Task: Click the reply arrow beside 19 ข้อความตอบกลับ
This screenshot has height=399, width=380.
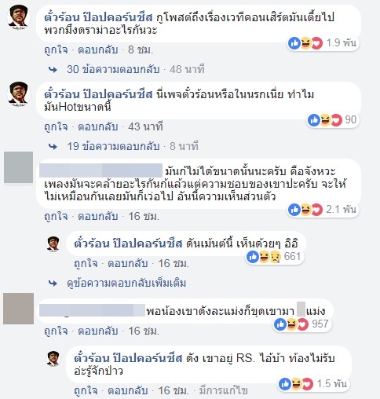Action: 53,147
